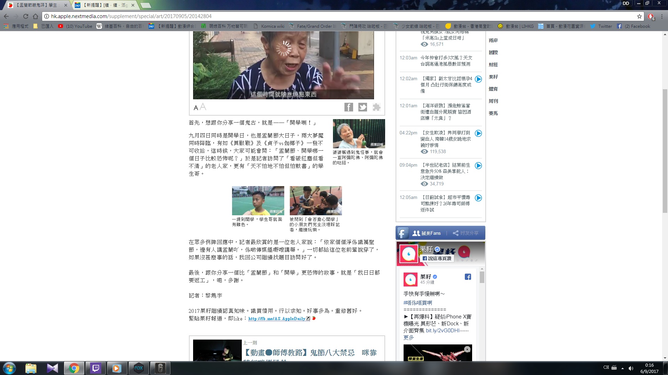The width and height of the screenshot is (668, 375).
Task: Share article via Facebook icon
Action: coord(349,107)
